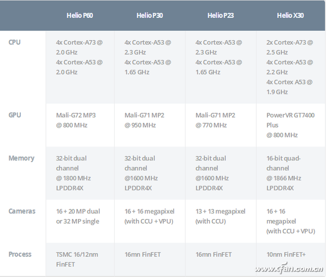Click the Helio X30 column header
The width and height of the screenshot is (326, 277).
click(290, 16)
